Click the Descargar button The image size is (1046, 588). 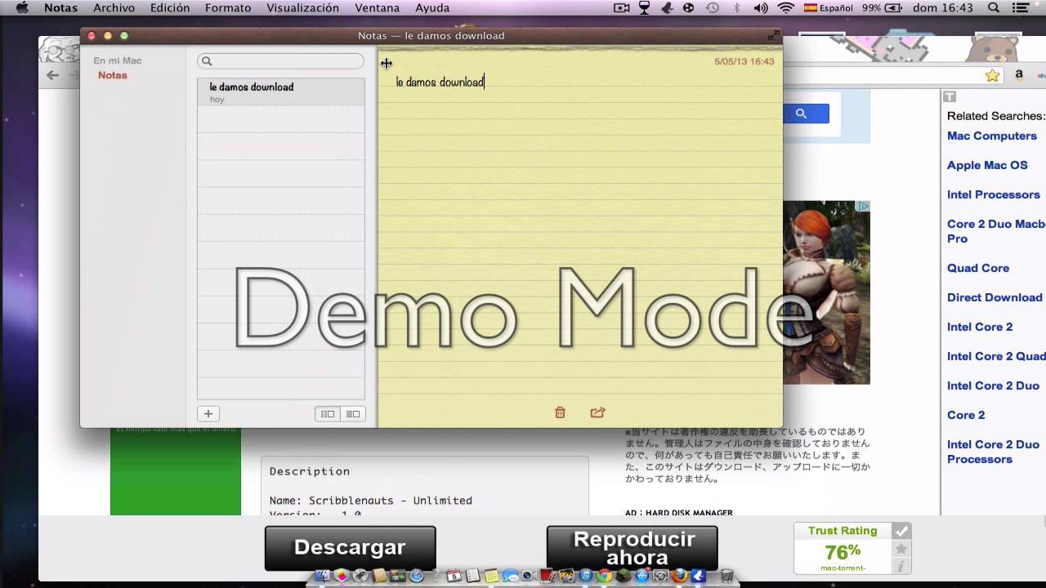pos(350,548)
